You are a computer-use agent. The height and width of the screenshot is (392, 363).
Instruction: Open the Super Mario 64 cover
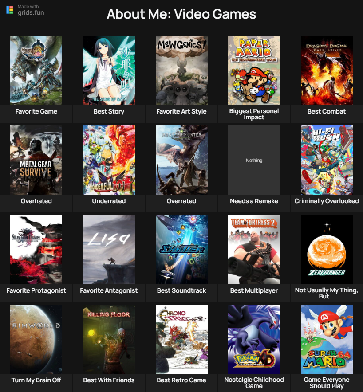(x=327, y=339)
